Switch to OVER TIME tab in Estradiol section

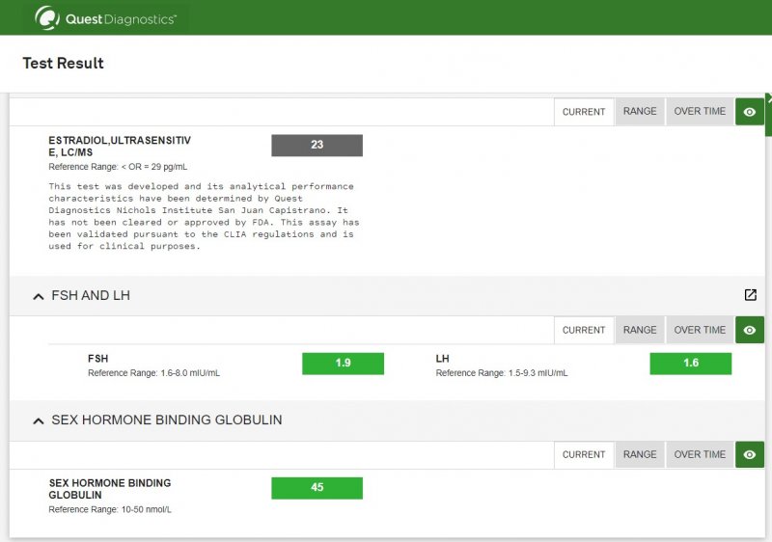[700, 111]
